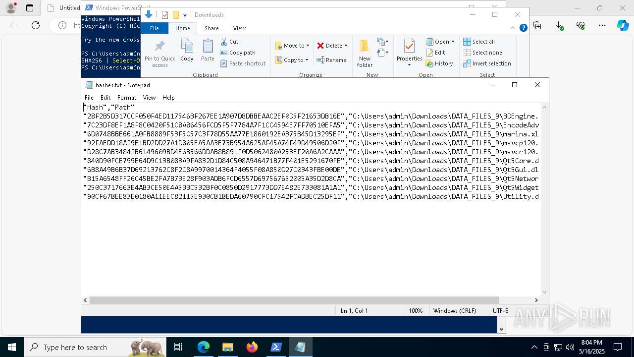
Task: Open the Explorer File tab
Action: tap(155, 28)
